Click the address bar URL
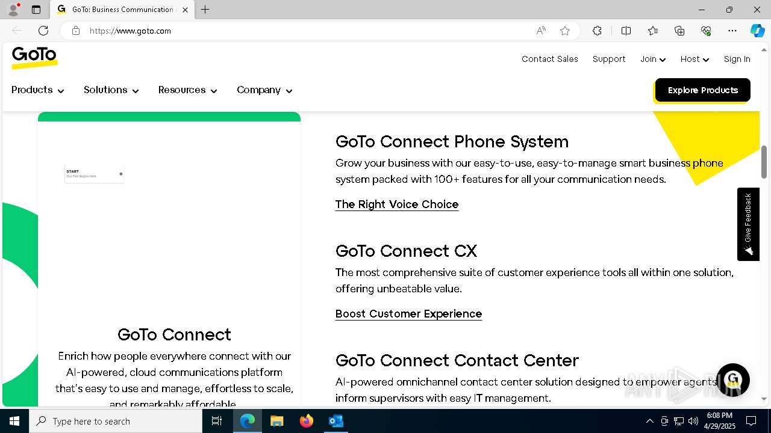This screenshot has height=433, width=771. tap(130, 31)
